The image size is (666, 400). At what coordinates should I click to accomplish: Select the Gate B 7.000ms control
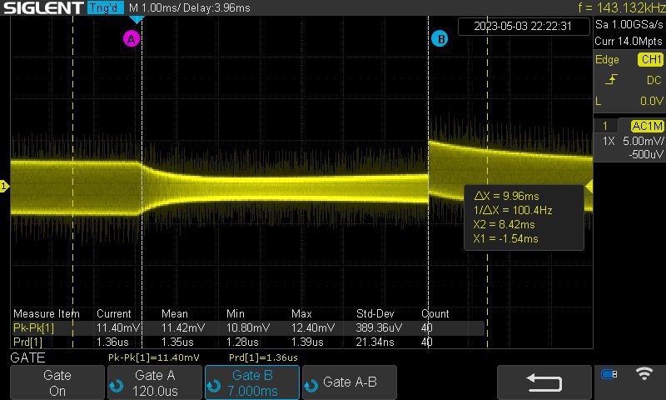[x=252, y=382]
